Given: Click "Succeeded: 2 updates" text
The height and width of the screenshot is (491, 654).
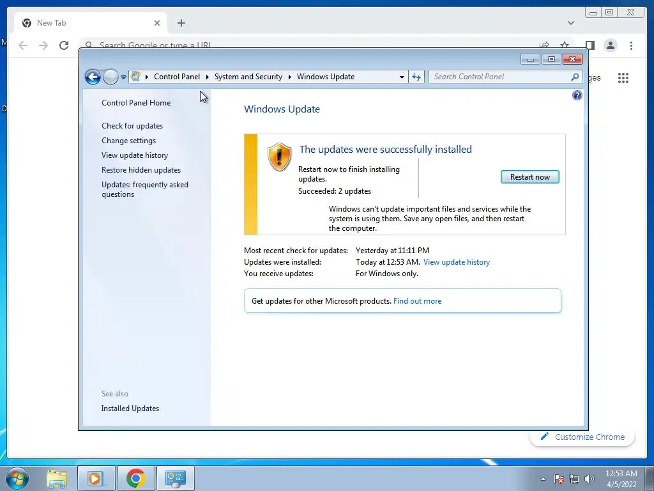Looking at the screenshot, I should 335,191.
